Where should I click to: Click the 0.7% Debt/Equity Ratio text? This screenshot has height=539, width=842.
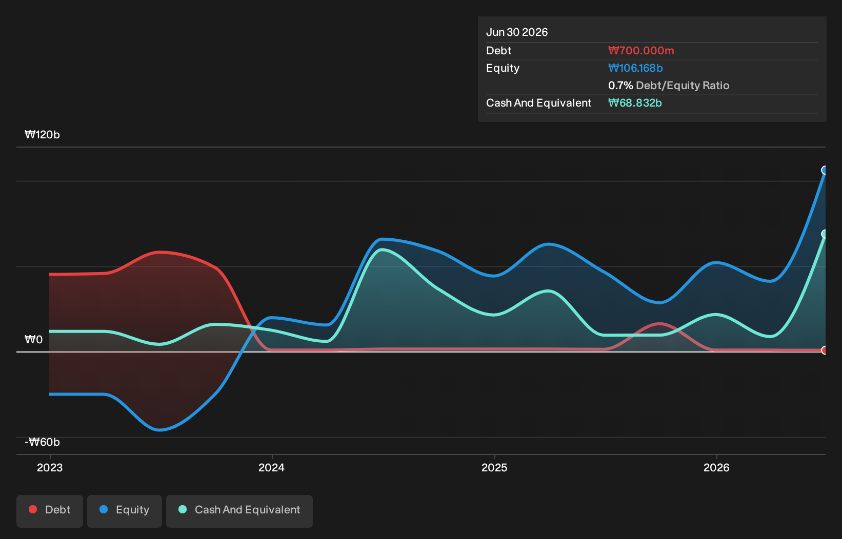[669, 86]
